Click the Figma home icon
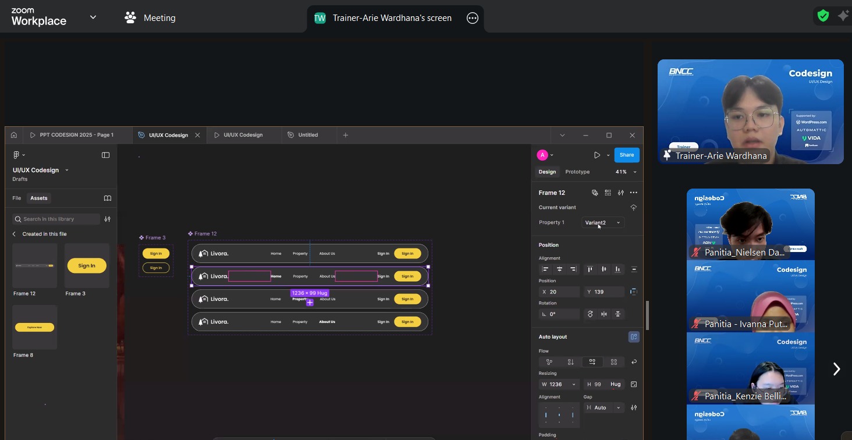 (x=13, y=135)
